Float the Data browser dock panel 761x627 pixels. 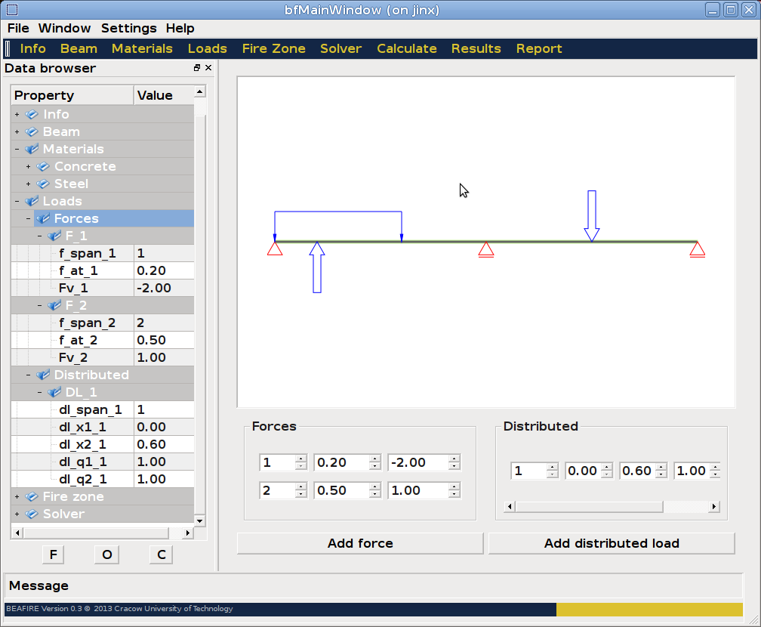click(x=197, y=68)
